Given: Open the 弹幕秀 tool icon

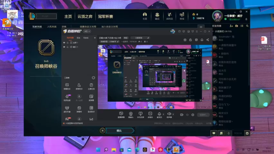Looking at the screenshot, I should 79,109.
